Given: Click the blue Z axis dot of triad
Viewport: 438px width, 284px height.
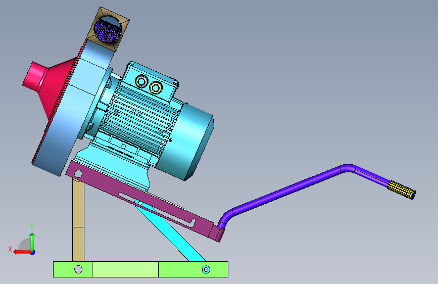Looking at the screenshot, I should coord(33,252).
